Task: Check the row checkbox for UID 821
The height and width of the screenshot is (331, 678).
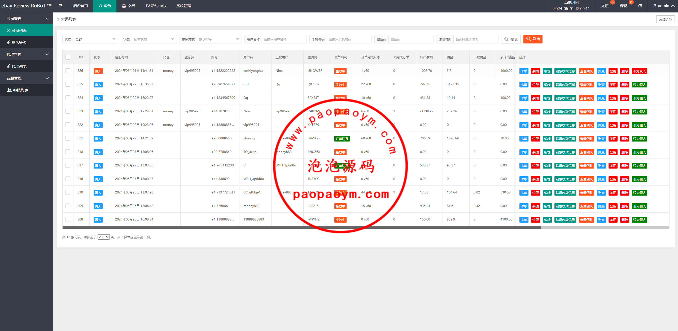Action: click(x=68, y=138)
